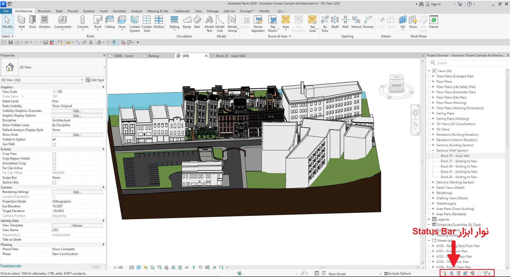The image size is (510, 277).
Task: Toggle the Sun Path checkbox
Action: 54,144
